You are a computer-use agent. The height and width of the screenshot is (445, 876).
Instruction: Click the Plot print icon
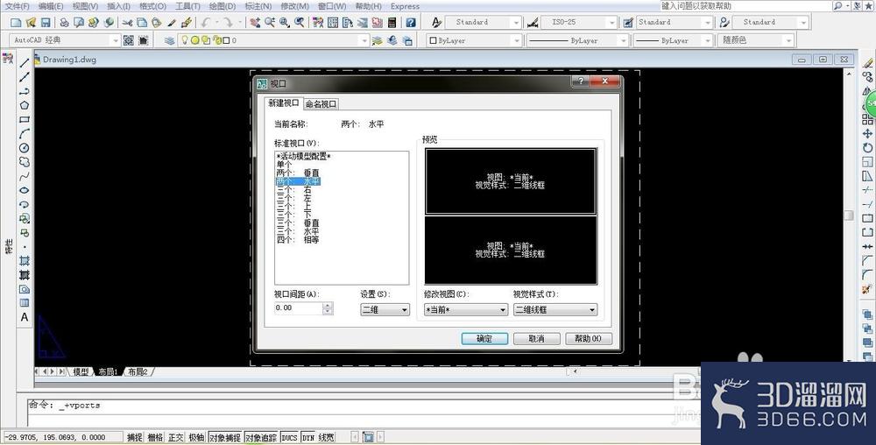(64, 22)
